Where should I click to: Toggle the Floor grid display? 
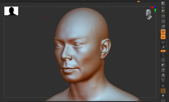163,37
